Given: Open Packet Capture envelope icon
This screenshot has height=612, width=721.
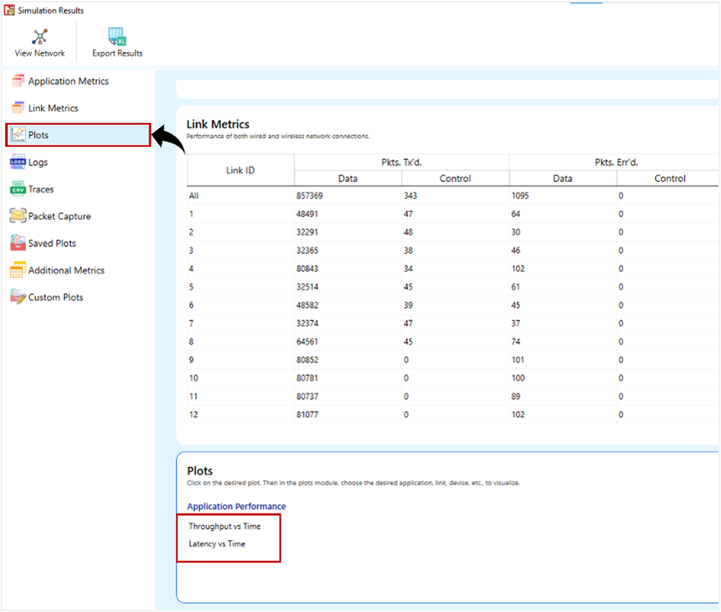Looking at the screenshot, I should pos(17,216).
